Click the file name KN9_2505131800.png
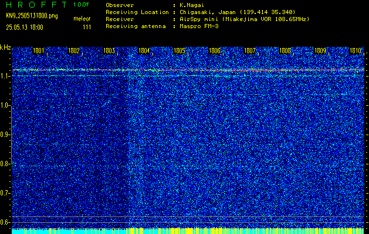 click(x=32, y=16)
